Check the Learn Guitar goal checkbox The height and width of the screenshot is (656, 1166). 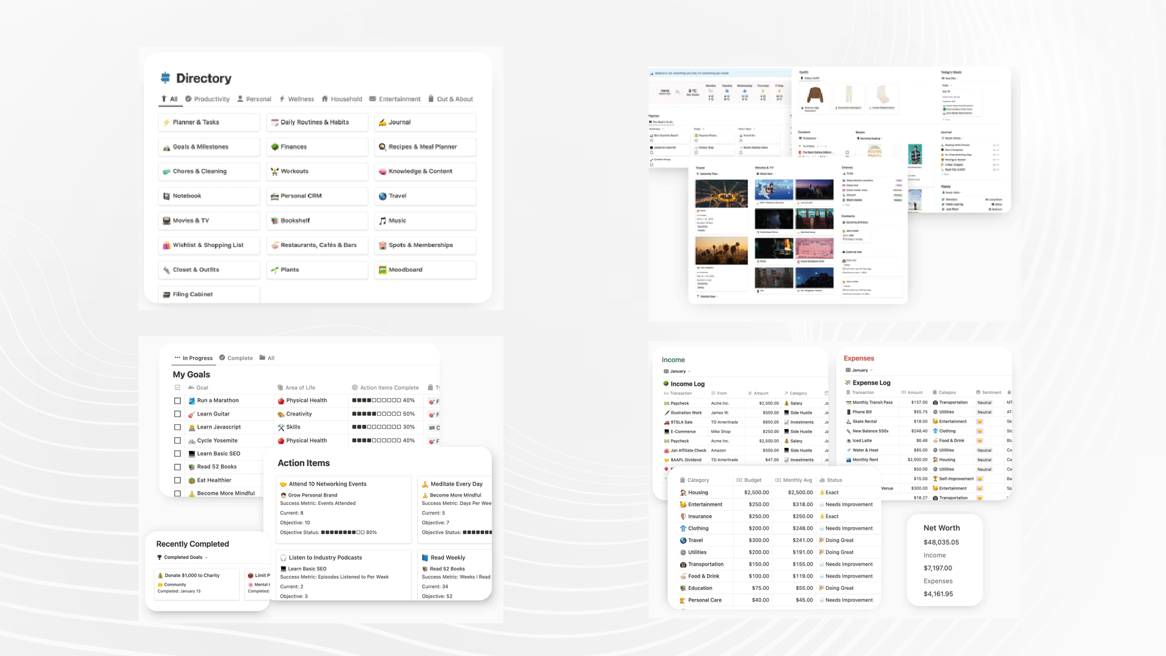point(177,414)
